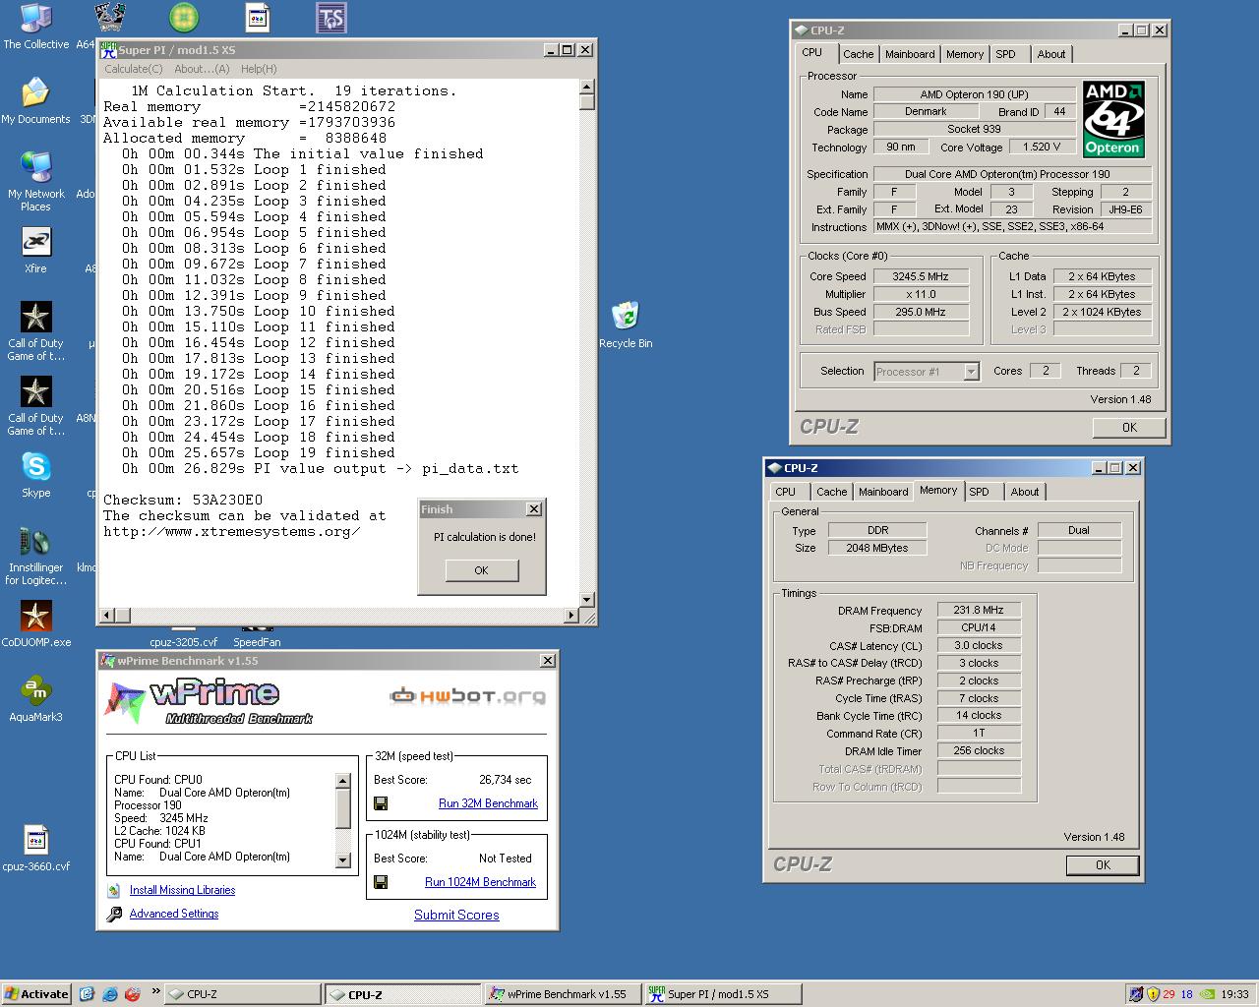Image resolution: width=1259 pixels, height=1007 pixels.
Task: Switch to About tab in lower CPU-Z
Action: [1024, 492]
